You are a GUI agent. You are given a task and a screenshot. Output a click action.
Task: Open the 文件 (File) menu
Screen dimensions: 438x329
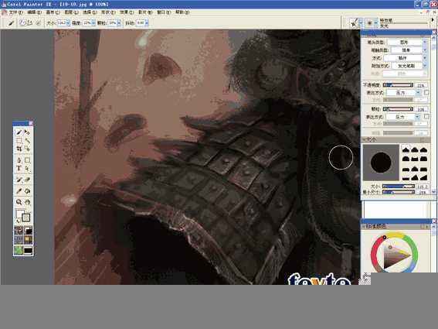pyautogui.click(x=15, y=12)
